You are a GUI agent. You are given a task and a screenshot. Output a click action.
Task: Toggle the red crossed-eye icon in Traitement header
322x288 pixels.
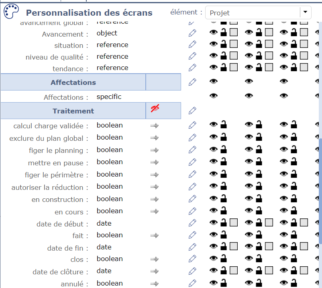(155, 108)
